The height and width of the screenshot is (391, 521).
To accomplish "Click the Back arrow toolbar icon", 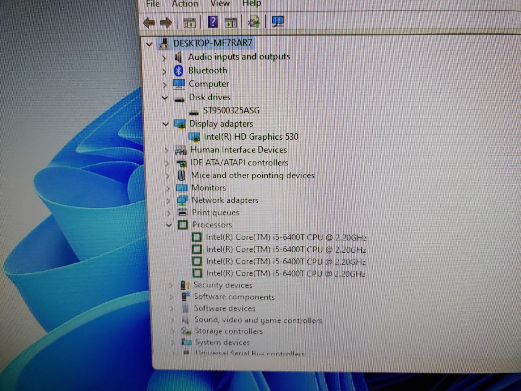I will (x=149, y=23).
